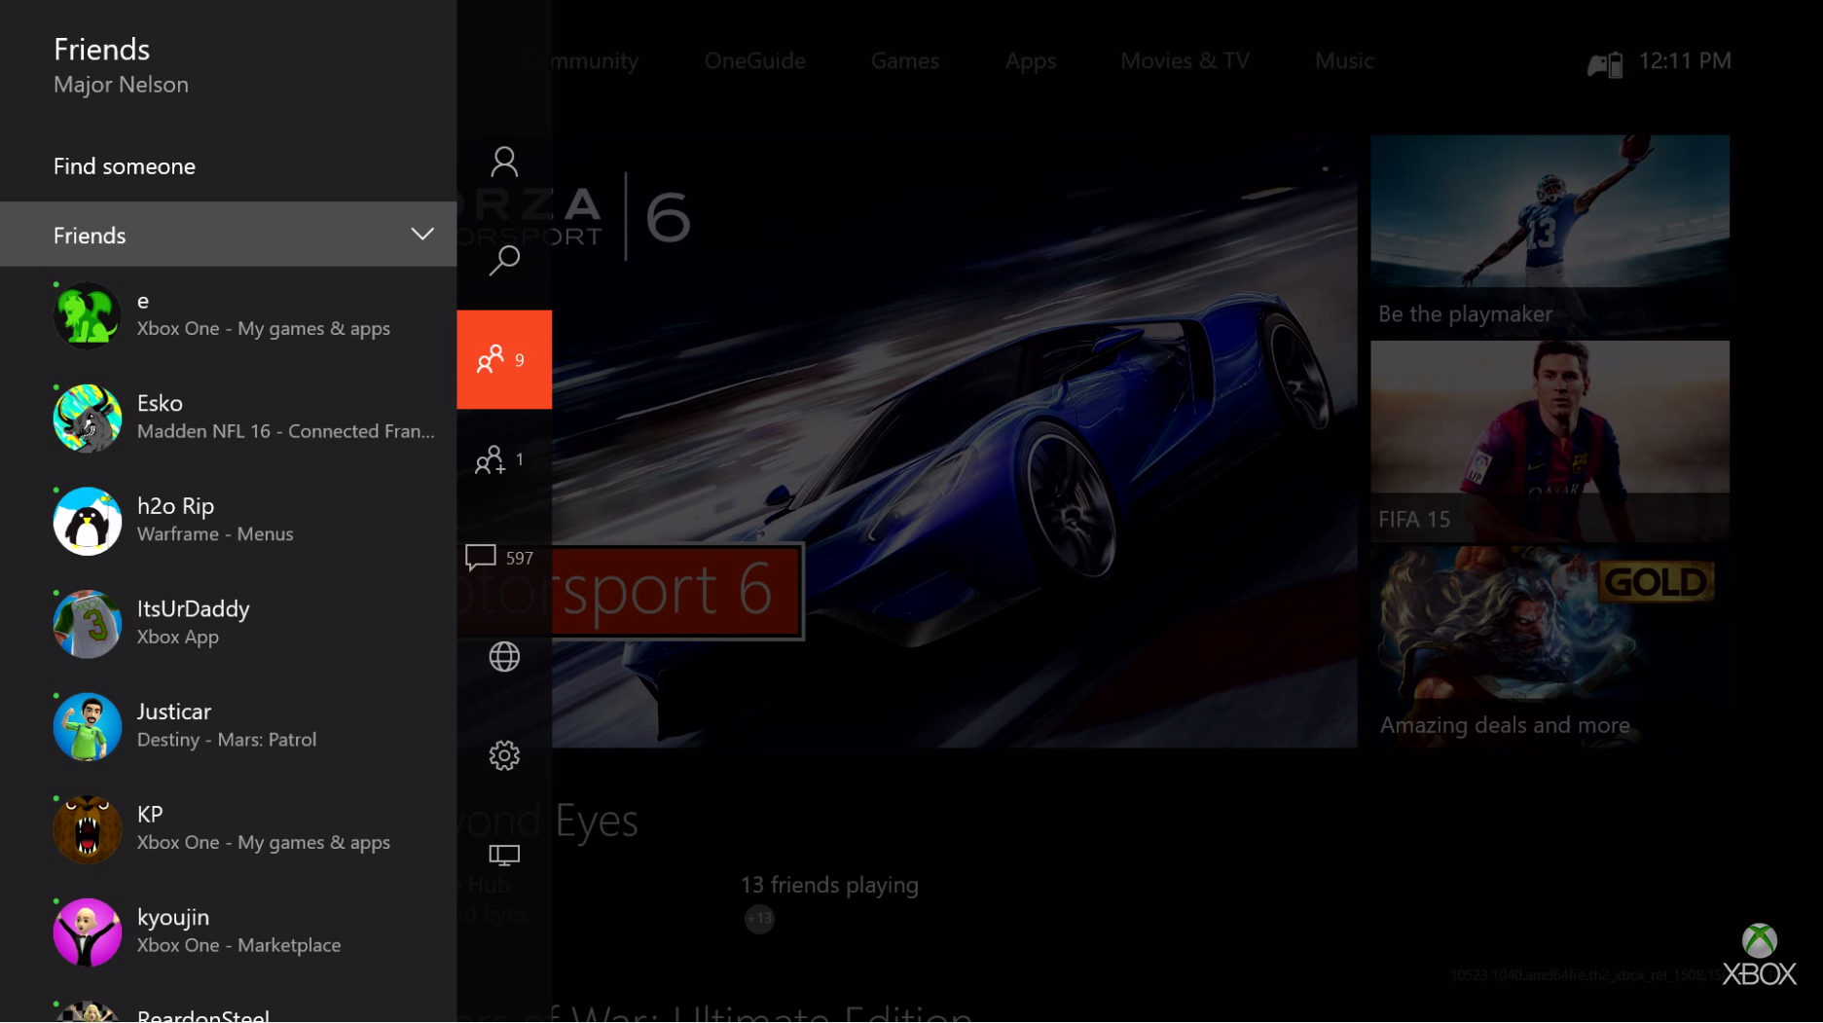Switch to the Games tab

(905, 60)
